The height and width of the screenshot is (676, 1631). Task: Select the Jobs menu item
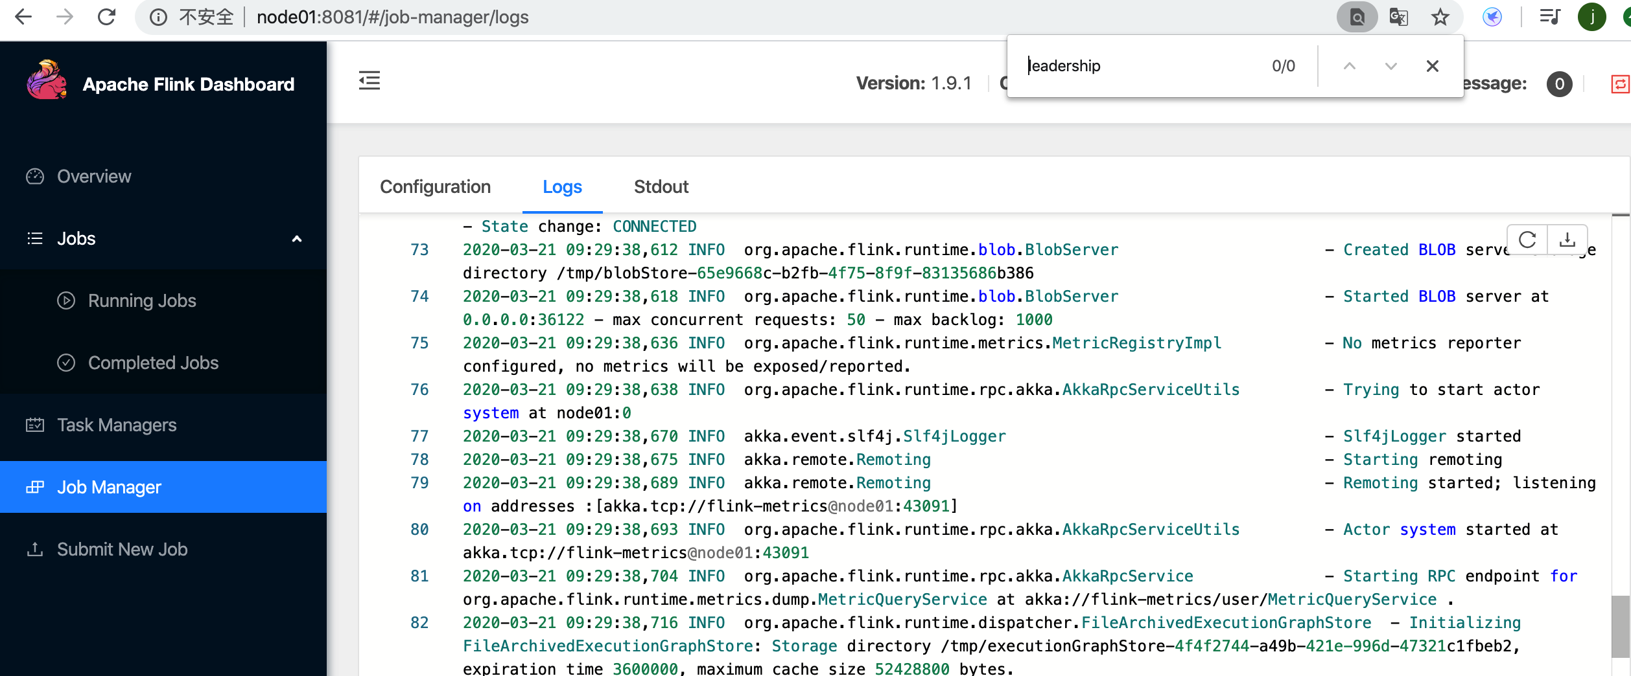point(163,238)
